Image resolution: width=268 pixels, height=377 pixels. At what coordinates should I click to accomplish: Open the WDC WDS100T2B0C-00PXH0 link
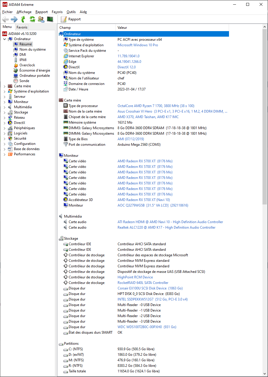coord(147,327)
